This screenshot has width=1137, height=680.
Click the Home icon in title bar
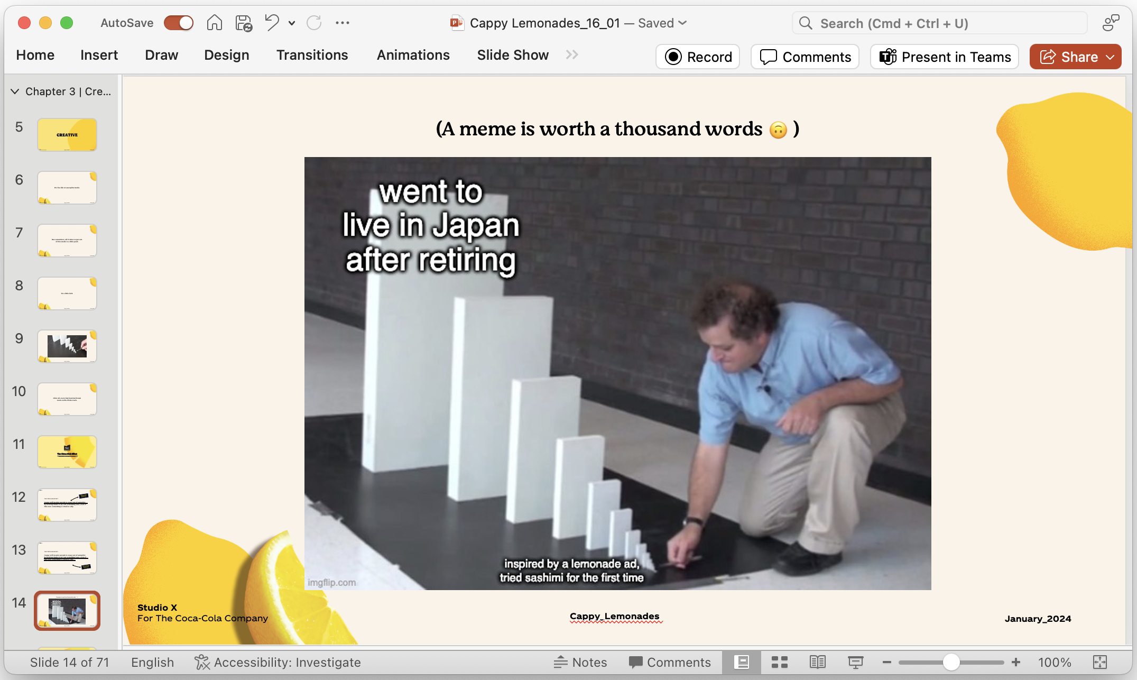click(x=214, y=23)
